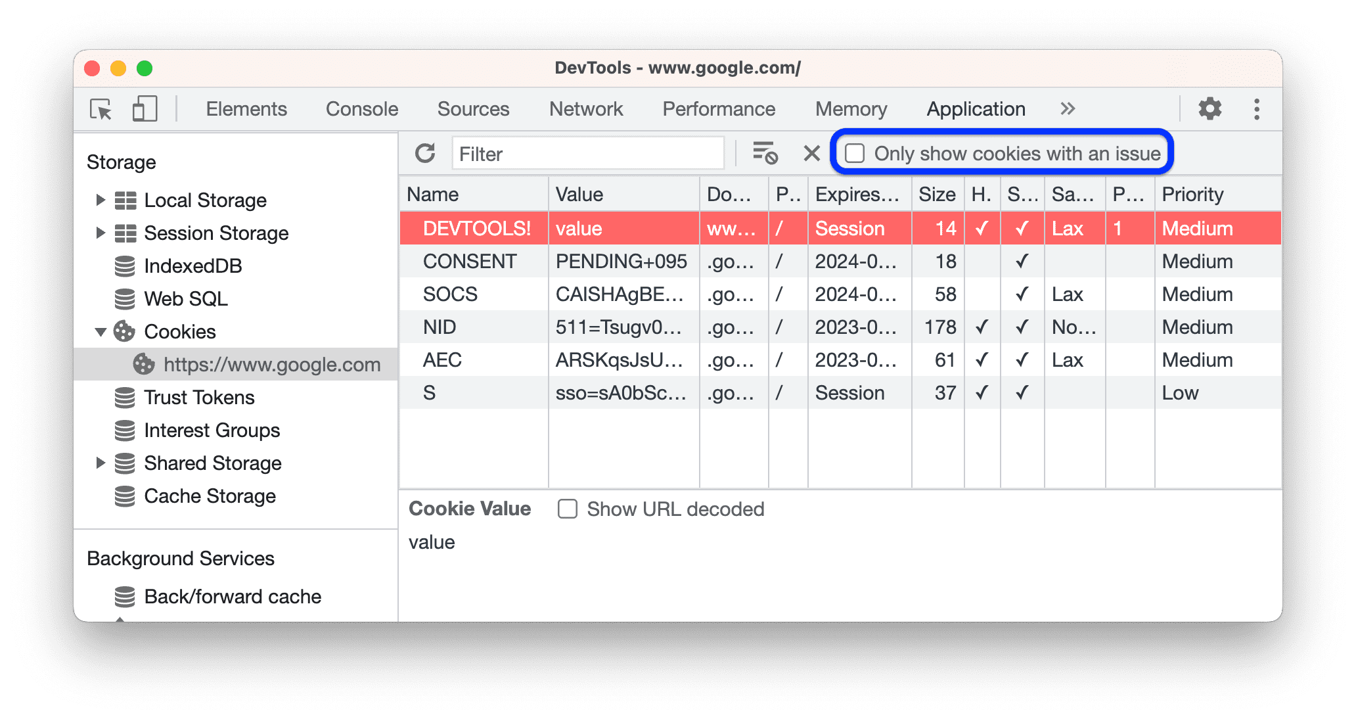
Task: Click the DevTools overflow menu icon
Action: [1255, 108]
